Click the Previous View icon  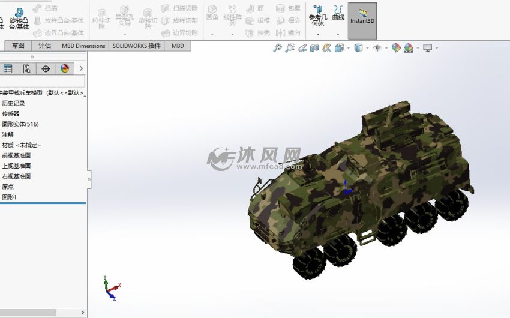pyautogui.click(x=302, y=48)
